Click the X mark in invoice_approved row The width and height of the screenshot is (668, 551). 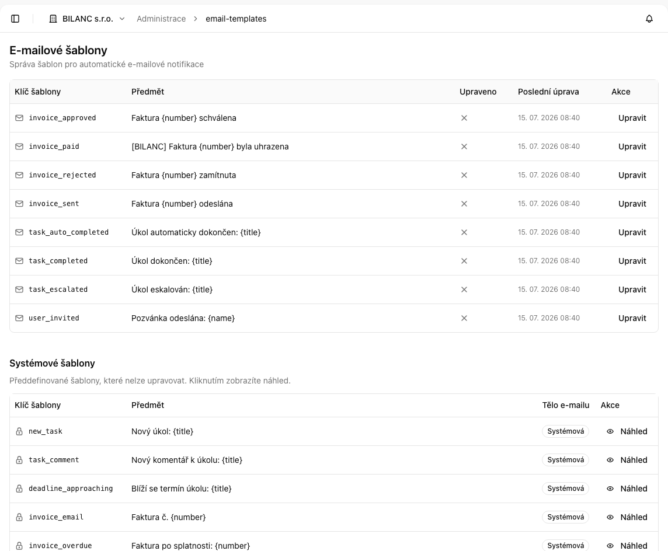pos(464,118)
